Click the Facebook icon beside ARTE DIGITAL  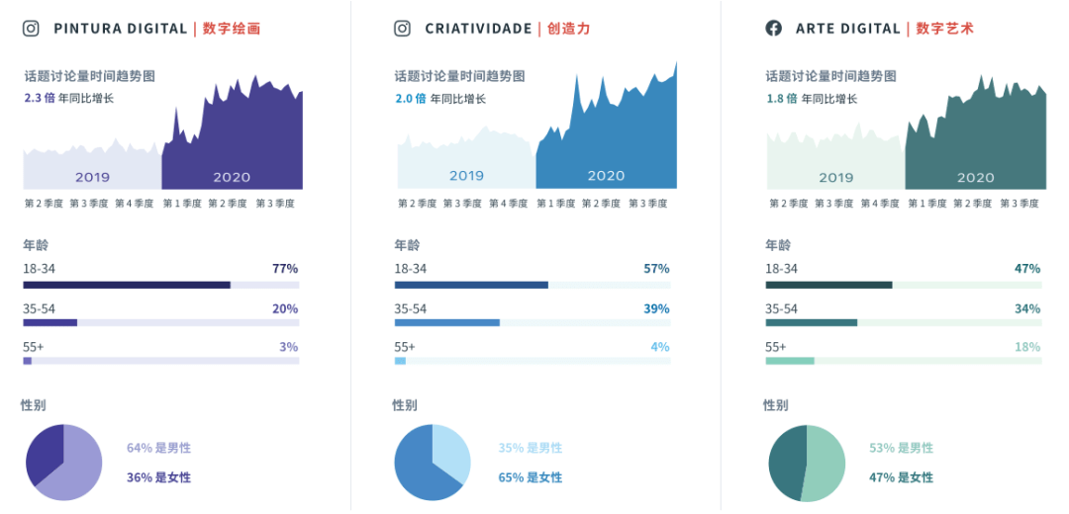tap(773, 29)
